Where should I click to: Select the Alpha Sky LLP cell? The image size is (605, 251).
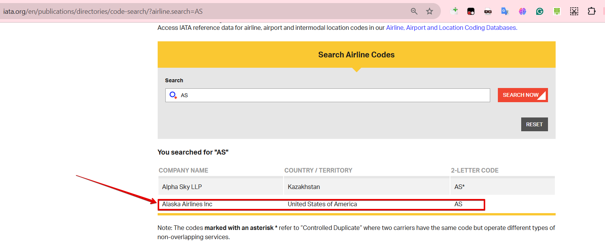pos(221,187)
